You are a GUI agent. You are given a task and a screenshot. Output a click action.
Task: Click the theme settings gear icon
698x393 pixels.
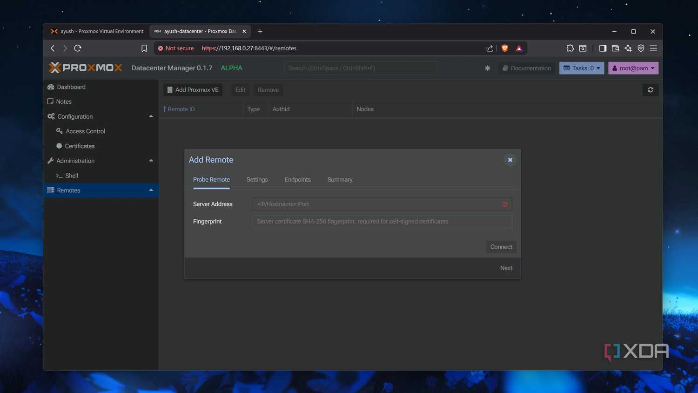point(487,68)
